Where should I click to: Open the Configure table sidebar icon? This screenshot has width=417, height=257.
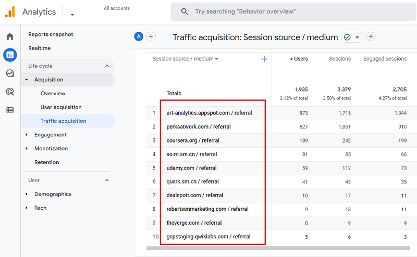10,110
